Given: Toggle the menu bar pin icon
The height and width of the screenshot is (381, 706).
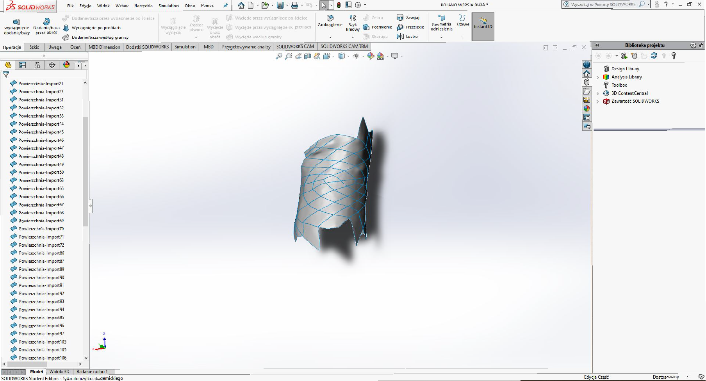Looking at the screenshot, I should point(225,5).
